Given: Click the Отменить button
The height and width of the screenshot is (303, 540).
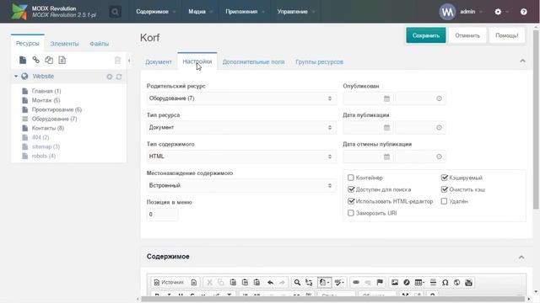Looking at the screenshot, I should click(467, 35).
